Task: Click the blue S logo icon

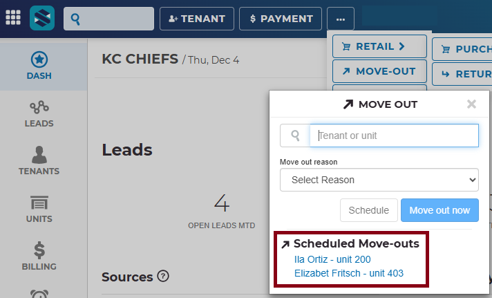Action: [x=43, y=18]
